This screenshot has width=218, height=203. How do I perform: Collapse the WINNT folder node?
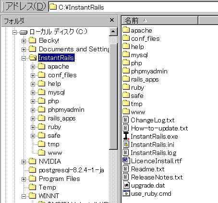(24, 196)
